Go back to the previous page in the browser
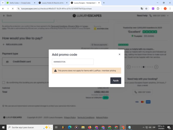The height and width of the screenshot is (130, 173). pos(3,9)
